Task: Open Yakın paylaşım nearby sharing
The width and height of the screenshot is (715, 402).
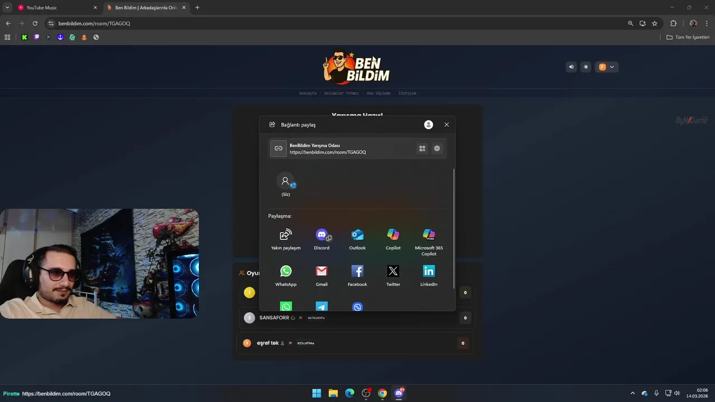Action: click(286, 240)
